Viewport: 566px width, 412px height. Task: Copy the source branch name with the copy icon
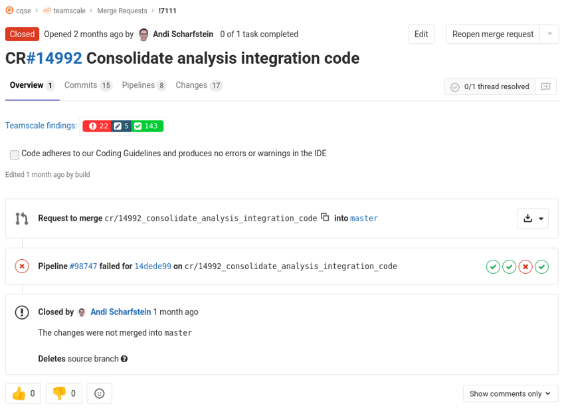click(325, 217)
